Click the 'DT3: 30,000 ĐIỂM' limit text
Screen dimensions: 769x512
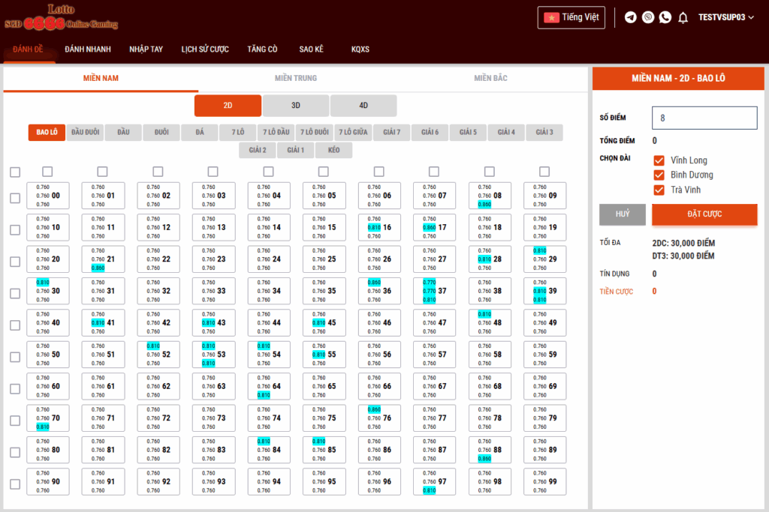click(x=683, y=256)
